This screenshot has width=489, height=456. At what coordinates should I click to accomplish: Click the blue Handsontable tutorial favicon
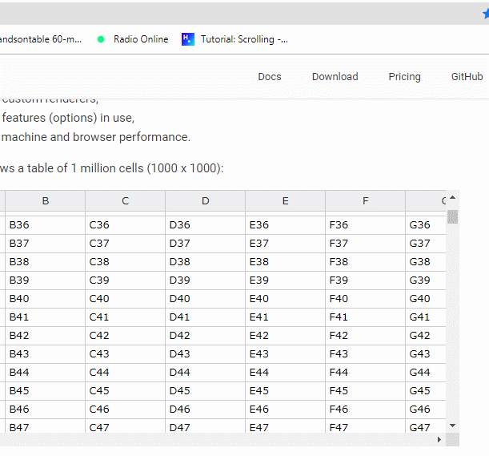[x=188, y=39]
